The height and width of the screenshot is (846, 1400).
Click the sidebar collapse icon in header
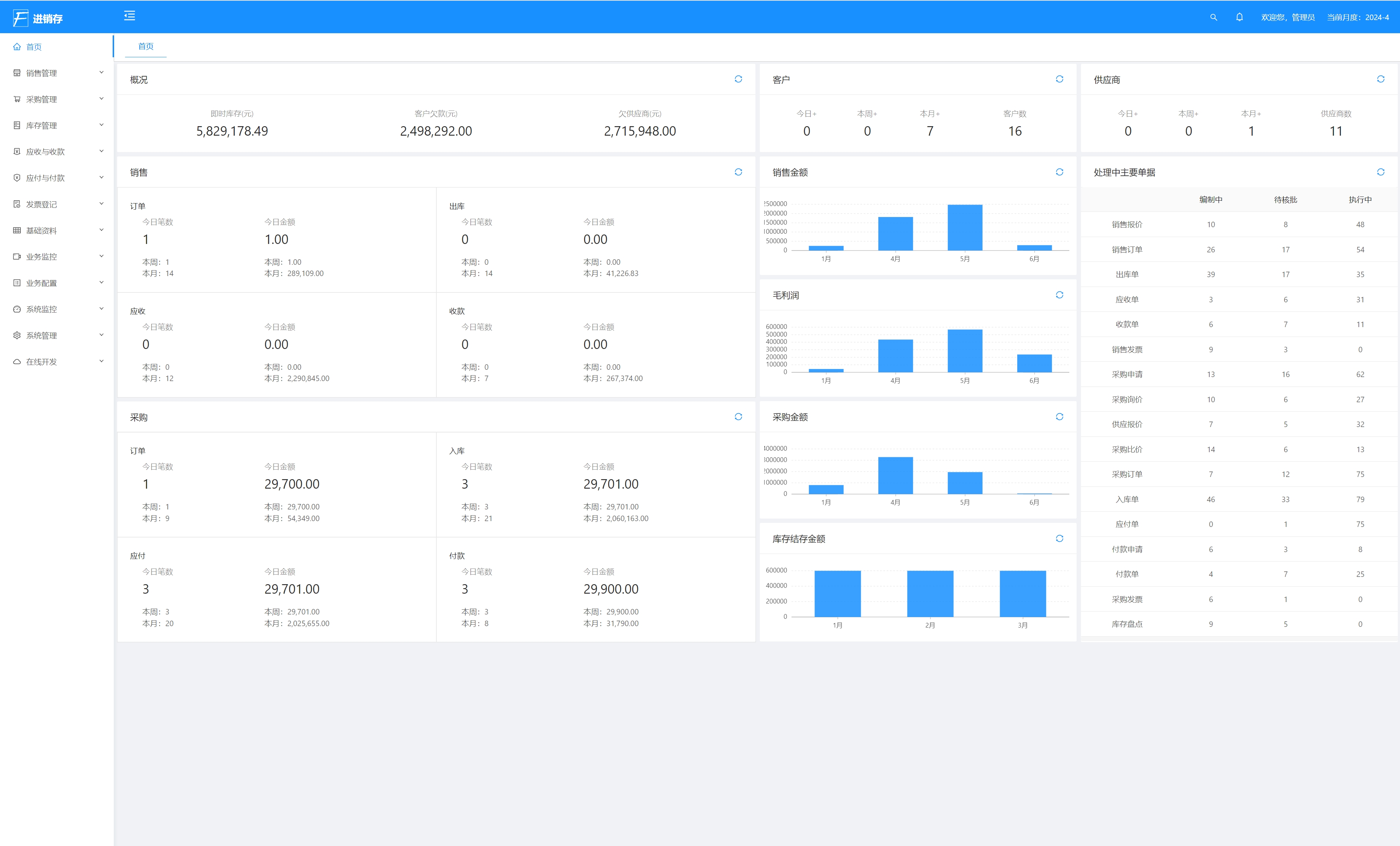click(x=129, y=16)
